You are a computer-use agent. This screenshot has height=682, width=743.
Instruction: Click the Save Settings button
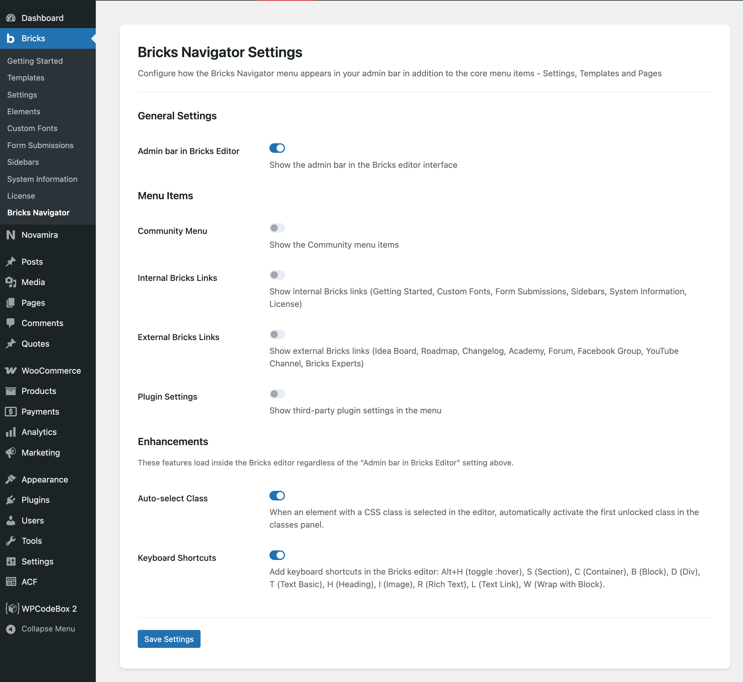pyautogui.click(x=169, y=639)
